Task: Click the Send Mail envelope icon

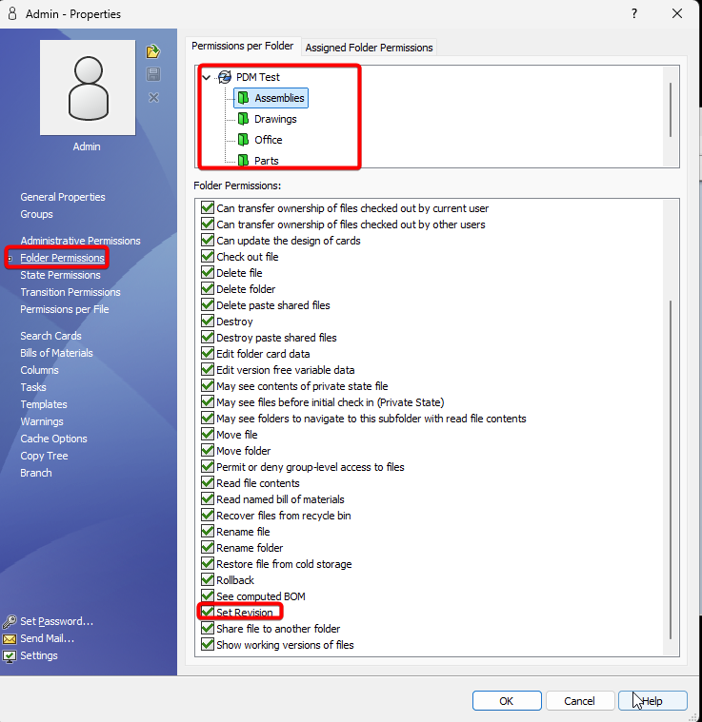Action: tap(10, 638)
